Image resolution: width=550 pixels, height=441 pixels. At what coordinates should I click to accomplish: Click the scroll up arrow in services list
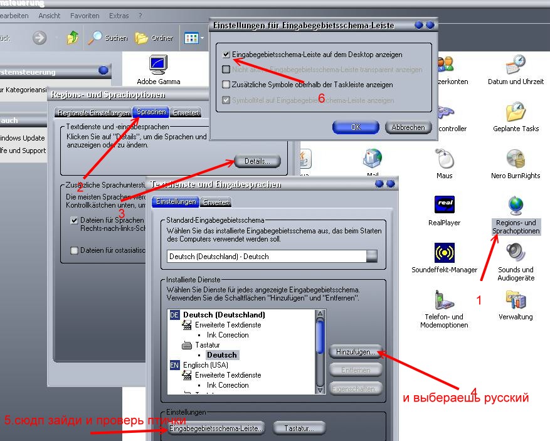tap(320, 314)
